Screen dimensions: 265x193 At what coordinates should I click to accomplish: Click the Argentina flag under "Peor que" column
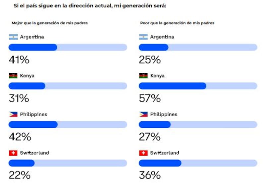tap(143, 37)
